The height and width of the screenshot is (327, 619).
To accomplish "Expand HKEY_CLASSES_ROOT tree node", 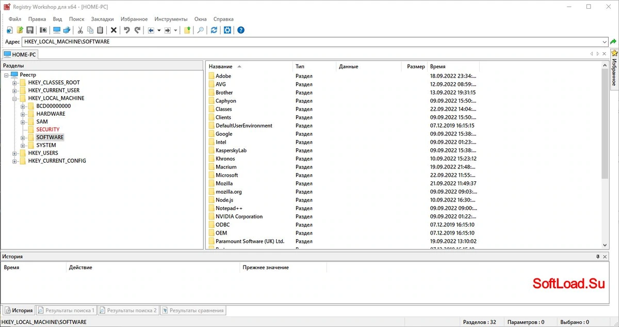I will (14, 83).
